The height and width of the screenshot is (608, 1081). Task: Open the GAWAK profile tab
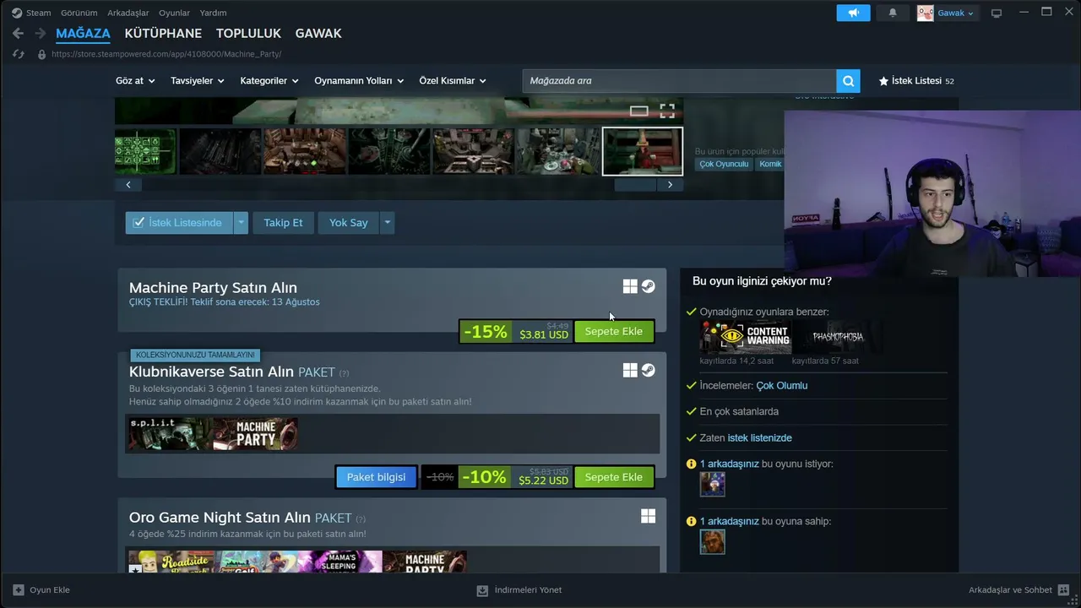click(x=318, y=34)
